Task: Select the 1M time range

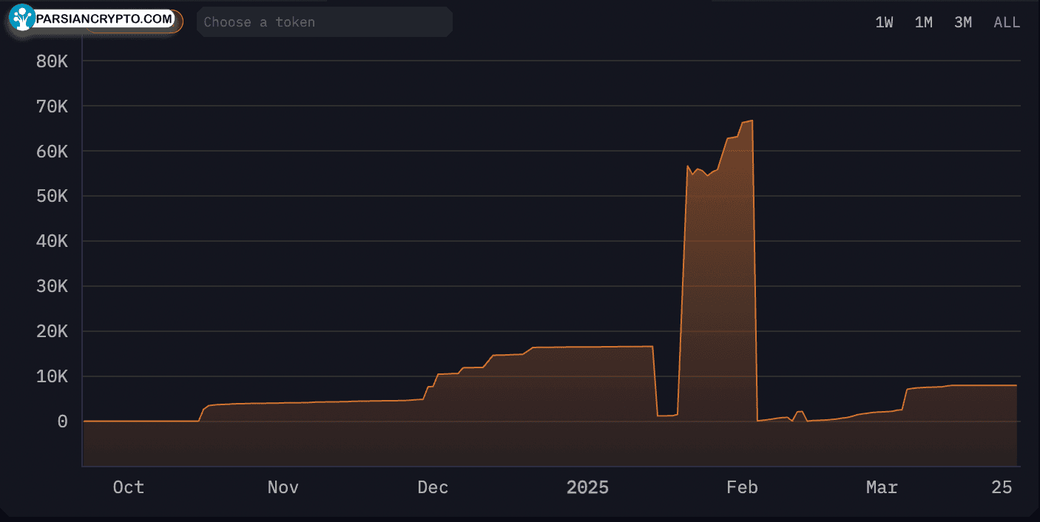Action: point(923,22)
